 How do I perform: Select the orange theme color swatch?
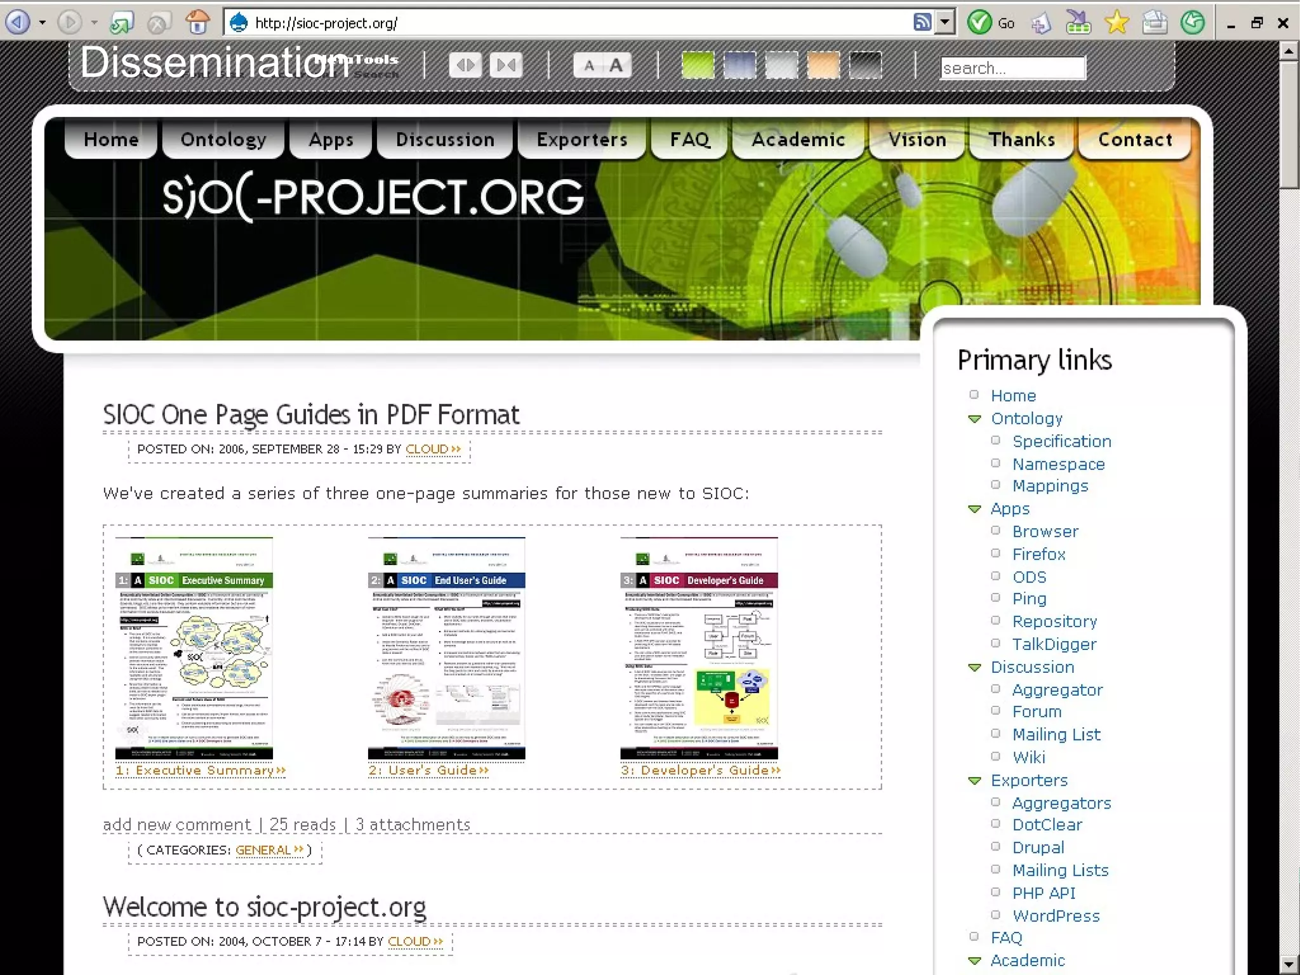(823, 65)
